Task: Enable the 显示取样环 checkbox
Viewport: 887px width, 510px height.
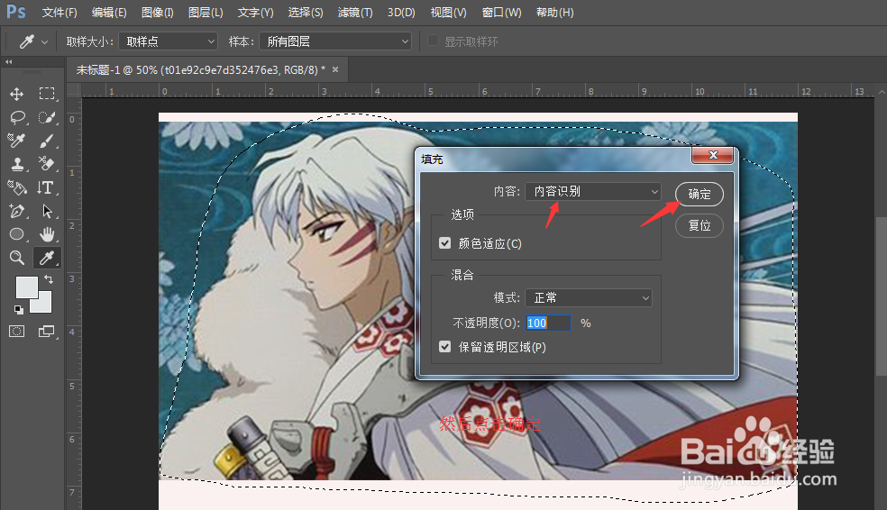Action: click(434, 41)
